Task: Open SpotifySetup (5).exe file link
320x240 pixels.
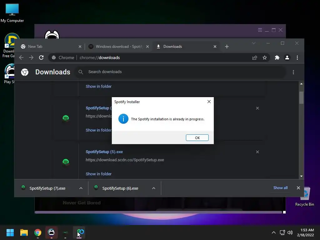Action: click(104, 152)
